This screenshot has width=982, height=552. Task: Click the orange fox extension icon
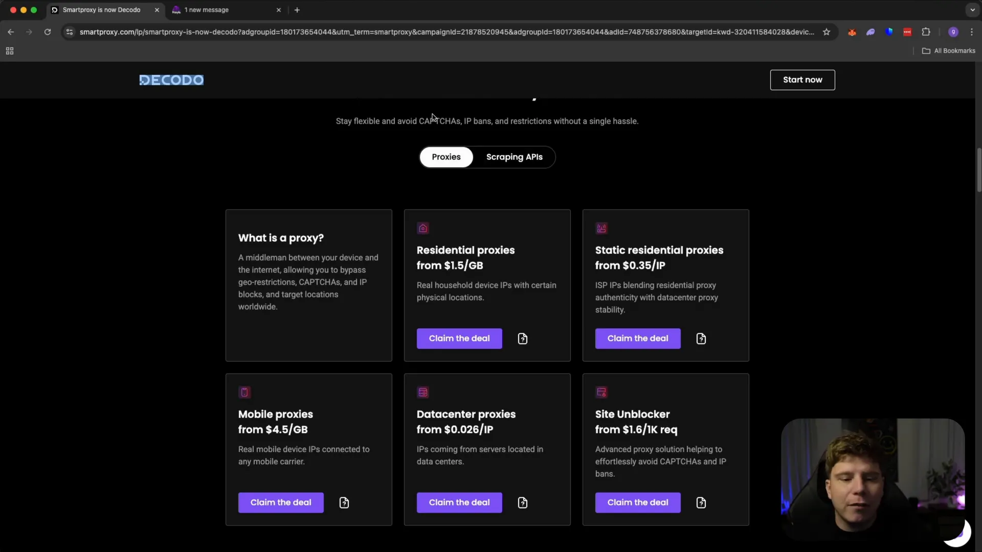(x=852, y=32)
